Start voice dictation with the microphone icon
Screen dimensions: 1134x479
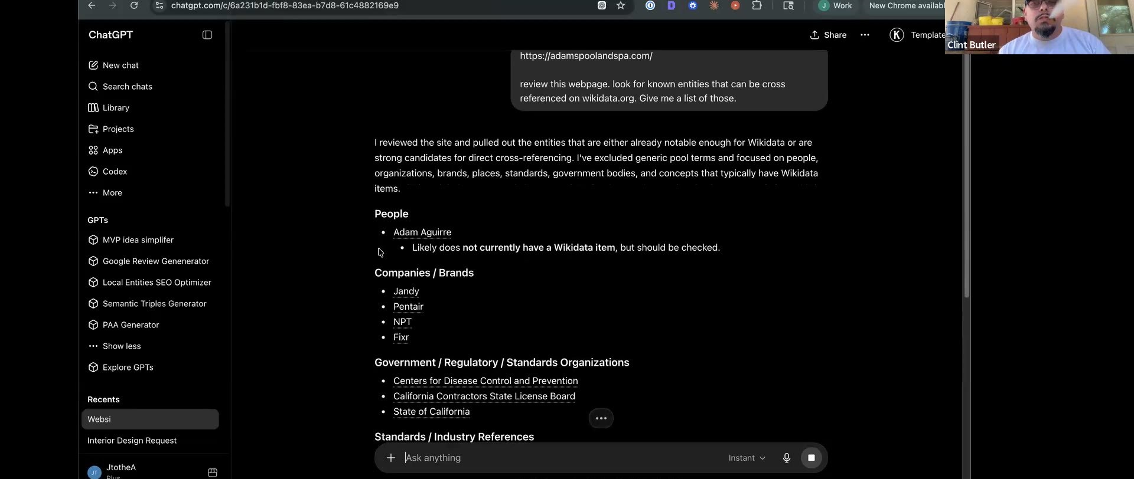(786, 458)
